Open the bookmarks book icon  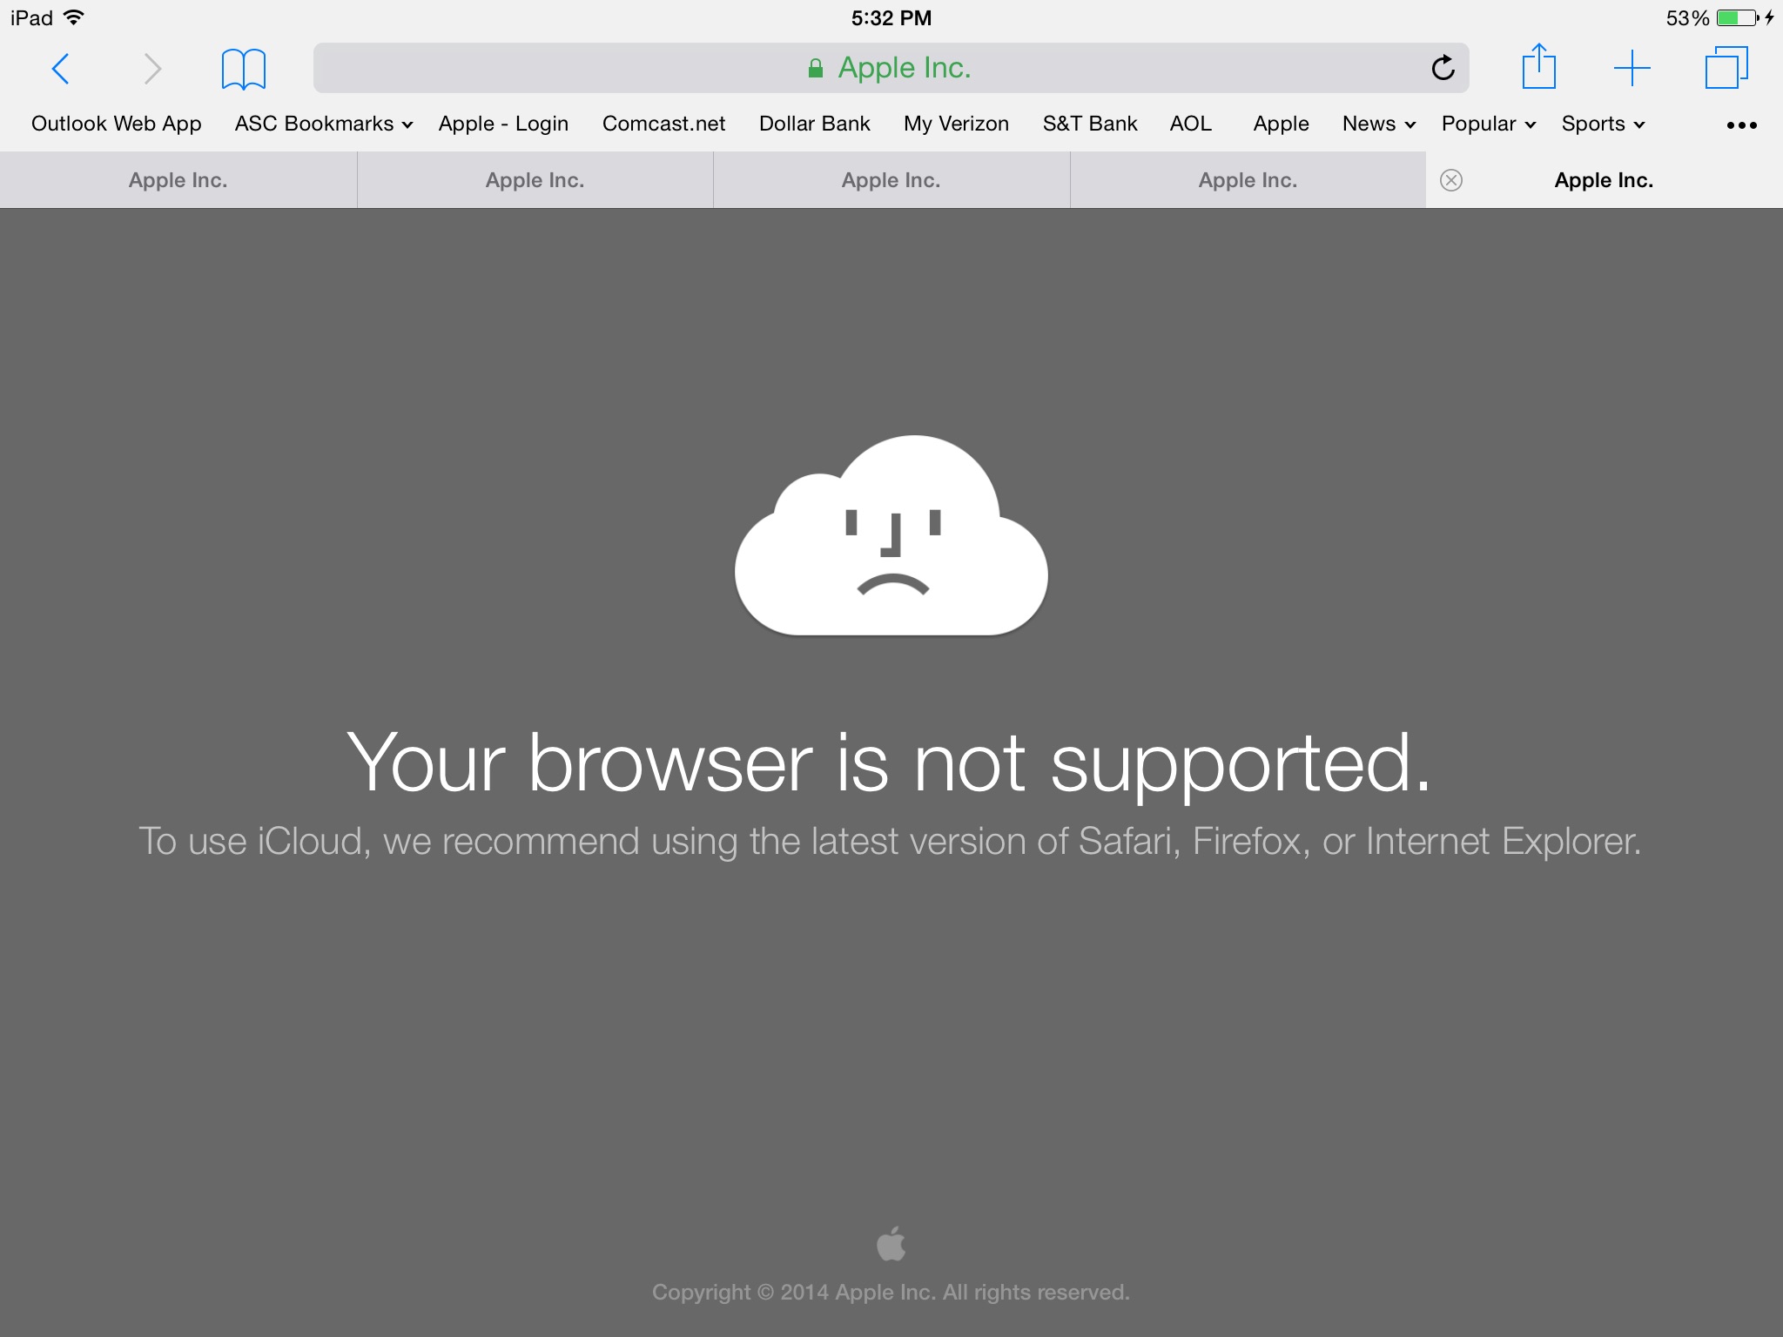(x=243, y=69)
